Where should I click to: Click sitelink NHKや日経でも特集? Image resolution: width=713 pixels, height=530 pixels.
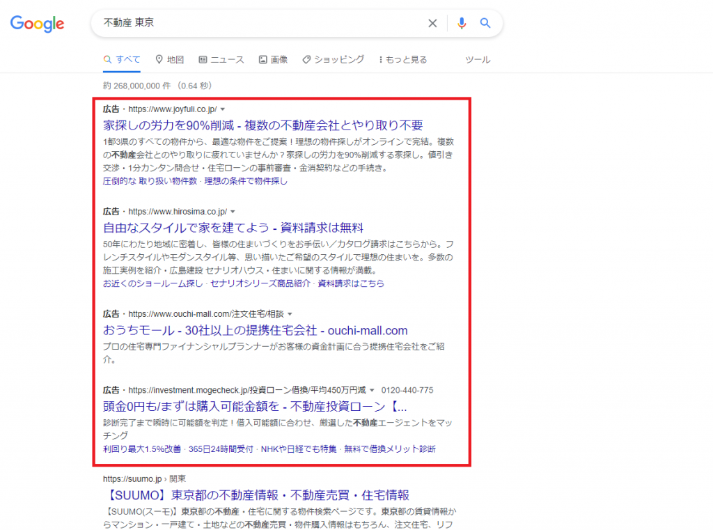pyautogui.click(x=299, y=449)
